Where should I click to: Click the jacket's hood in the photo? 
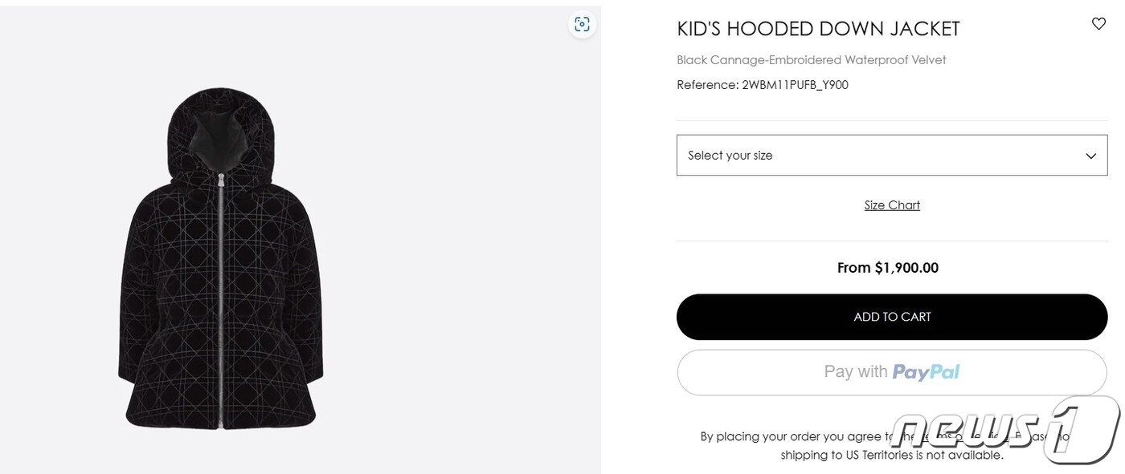click(220, 132)
